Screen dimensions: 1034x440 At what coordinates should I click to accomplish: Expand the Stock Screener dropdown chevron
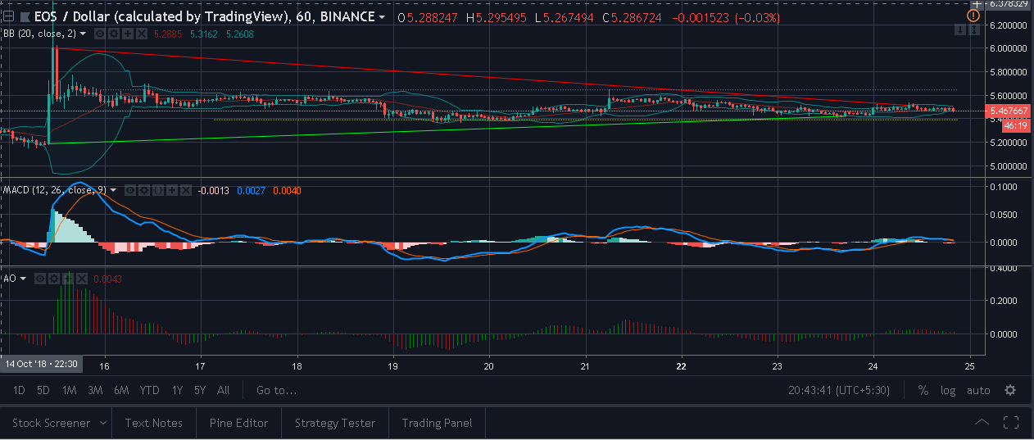click(x=103, y=423)
